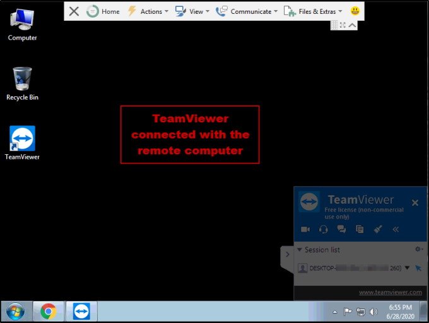This screenshot has width=429, height=323.
Task: Click the grid icon under the toolbar
Action: 334,25
